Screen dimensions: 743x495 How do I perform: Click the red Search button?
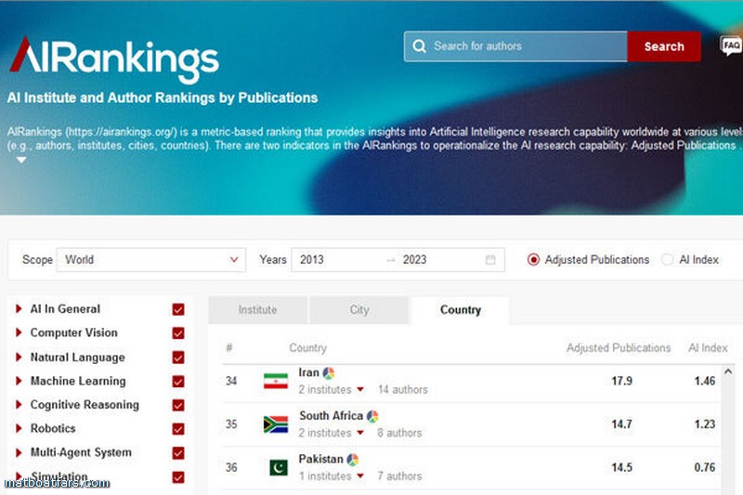(664, 46)
